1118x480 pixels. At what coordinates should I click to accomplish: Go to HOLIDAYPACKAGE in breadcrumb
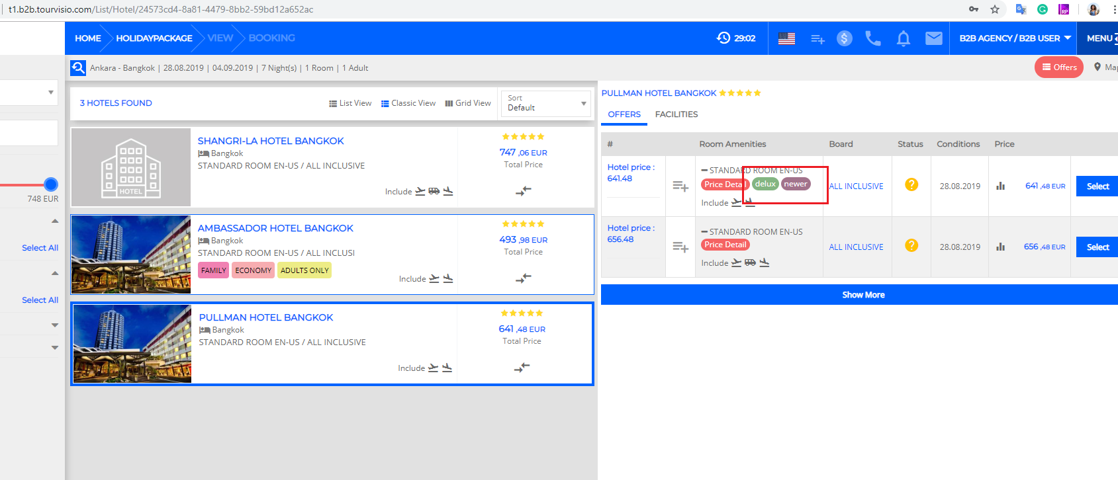point(154,38)
